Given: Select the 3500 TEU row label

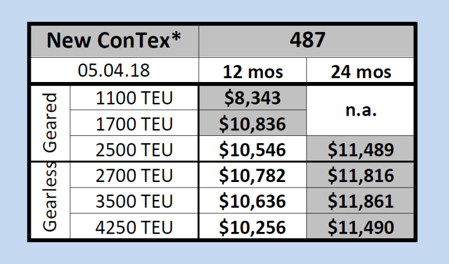Looking at the screenshot, I should click(x=134, y=202).
